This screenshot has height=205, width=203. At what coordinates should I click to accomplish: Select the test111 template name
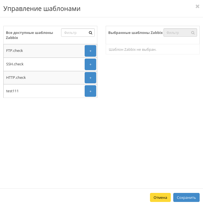12,91
